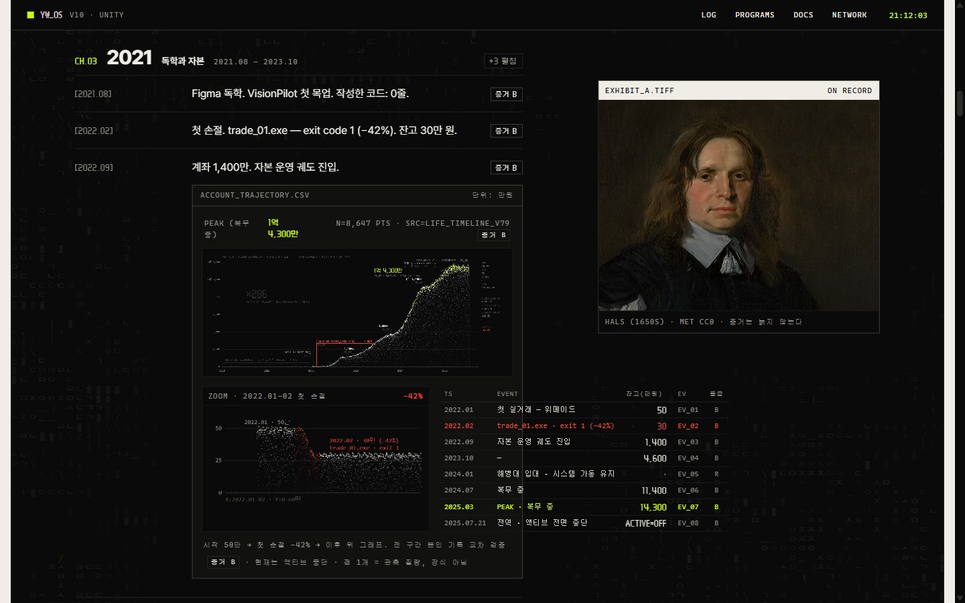Click the ZOOM 2022.01-02 mini chart
Image resolution: width=965 pixels, height=603 pixels.
[316, 460]
